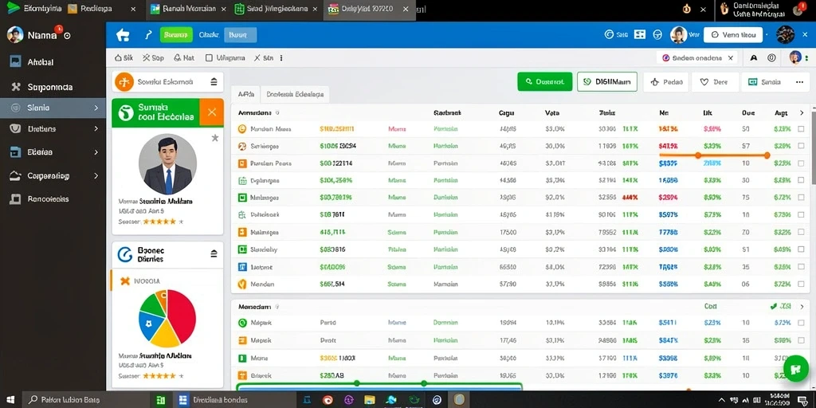The width and height of the screenshot is (816, 408).
Task: Expand the Corperaniog sidebar chevron
Action: click(96, 176)
